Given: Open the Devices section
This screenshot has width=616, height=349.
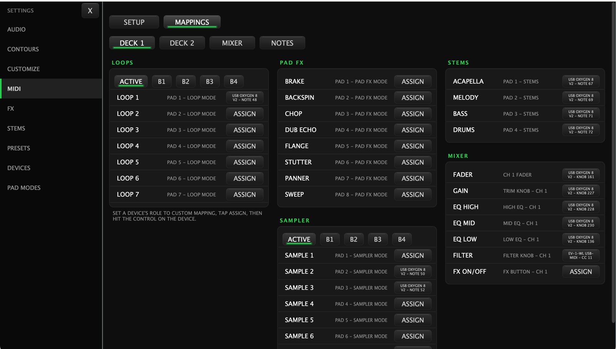Looking at the screenshot, I should (19, 168).
